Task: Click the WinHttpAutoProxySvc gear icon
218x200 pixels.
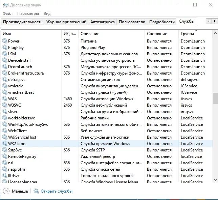Action: click(x=5, y=124)
